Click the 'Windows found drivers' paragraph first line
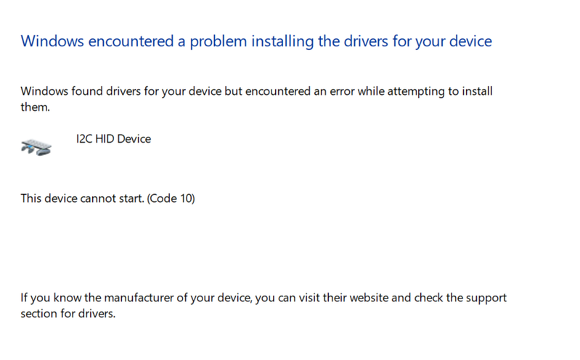The height and width of the screenshot is (360, 580). (x=256, y=92)
